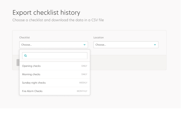Click the Location field label
This screenshot has width=185, height=114.
pos(98,37)
